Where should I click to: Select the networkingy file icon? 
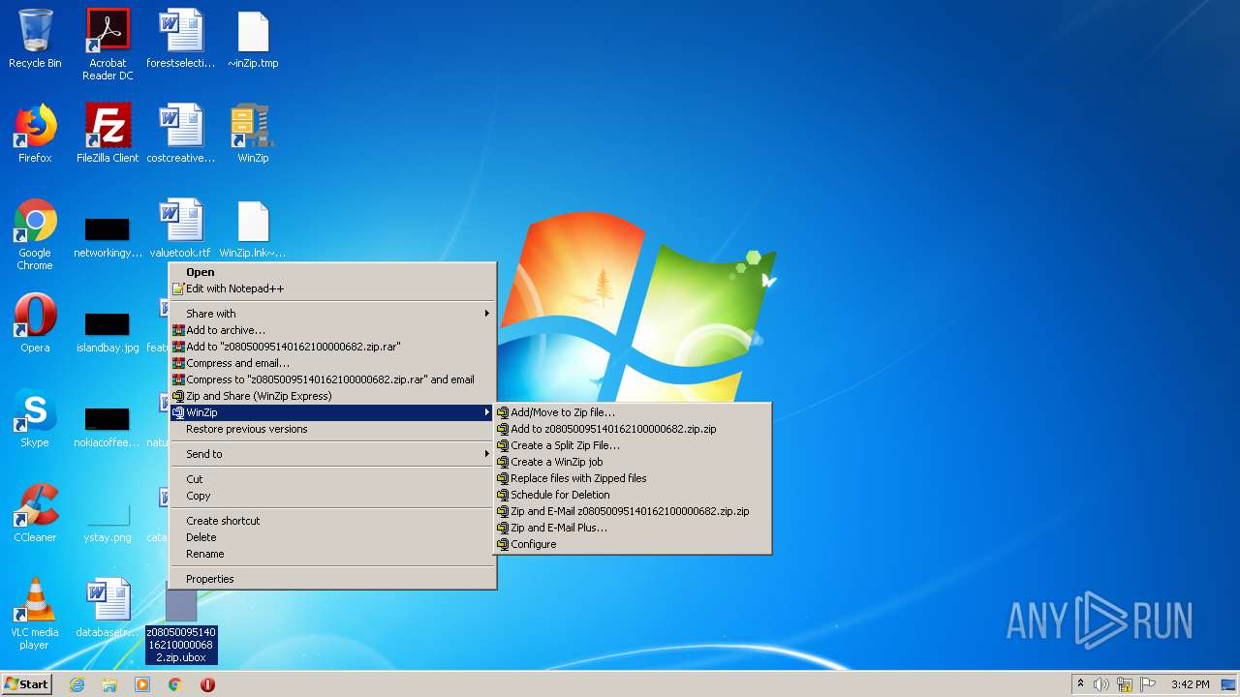(x=108, y=235)
